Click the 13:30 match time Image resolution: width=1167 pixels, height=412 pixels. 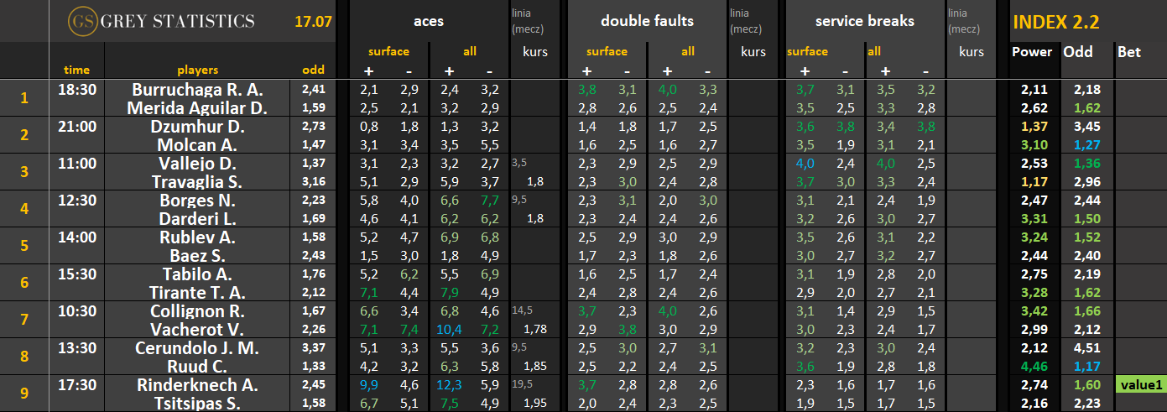click(77, 347)
